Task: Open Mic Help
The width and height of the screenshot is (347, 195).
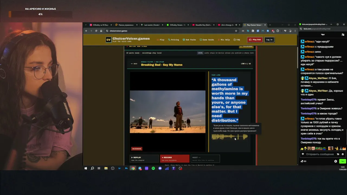Action: pos(224,40)
